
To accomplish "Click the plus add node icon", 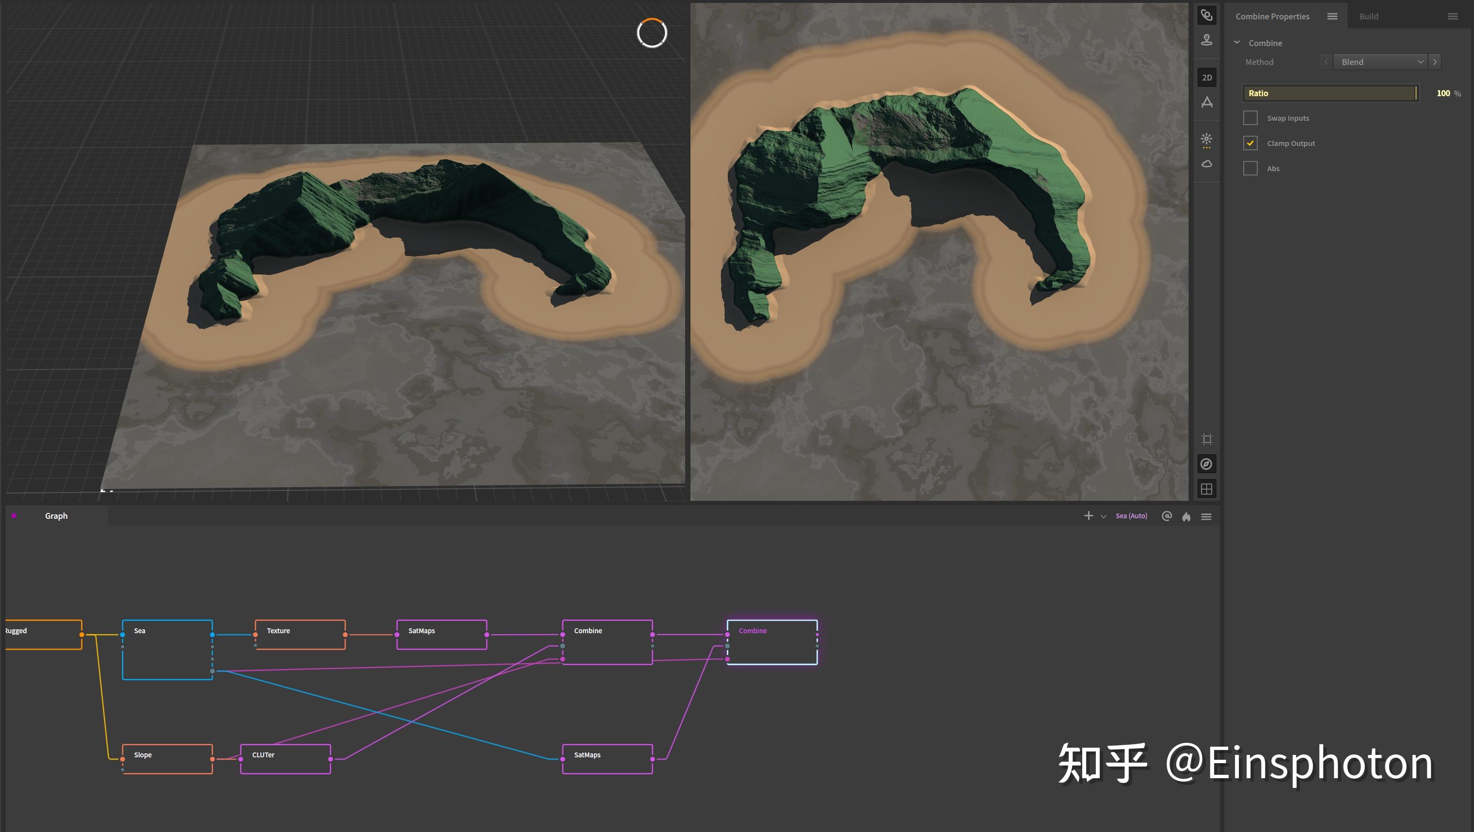I will point(1089,516).
